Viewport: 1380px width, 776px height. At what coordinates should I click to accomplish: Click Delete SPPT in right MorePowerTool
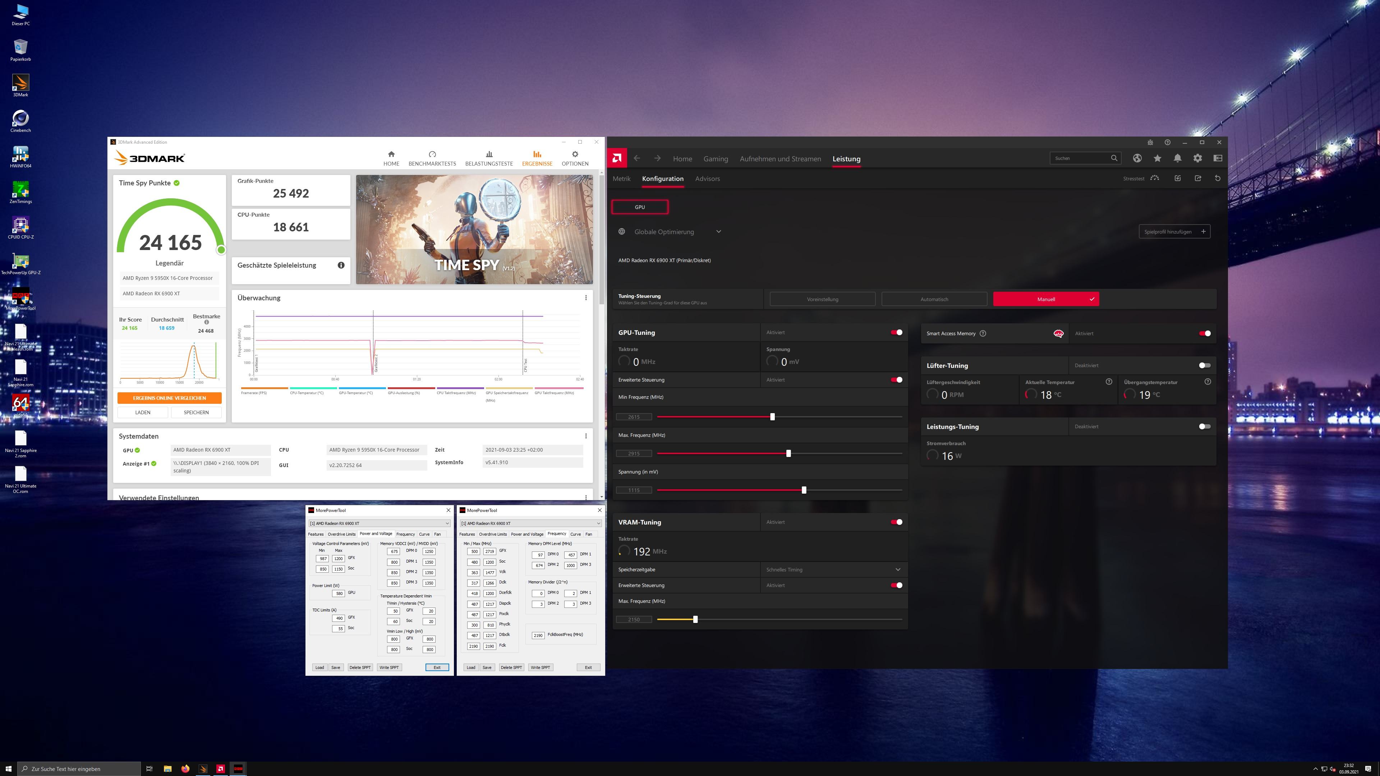(x=511, y=667)
